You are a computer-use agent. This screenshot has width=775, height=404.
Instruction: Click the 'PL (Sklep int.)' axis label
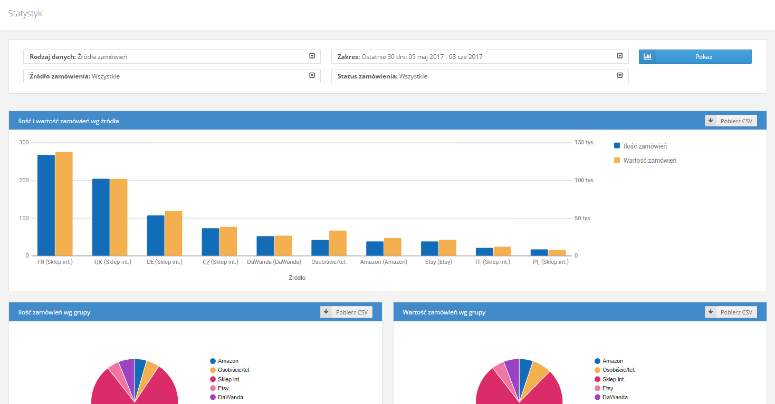pyautogui.click(x=551, y=262)
